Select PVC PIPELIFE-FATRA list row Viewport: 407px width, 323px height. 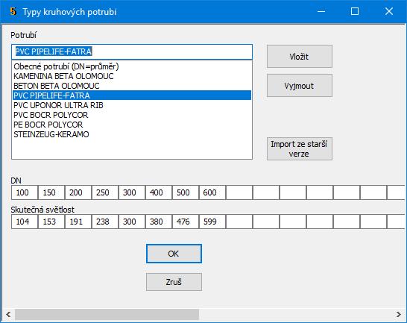click(132, 95)
